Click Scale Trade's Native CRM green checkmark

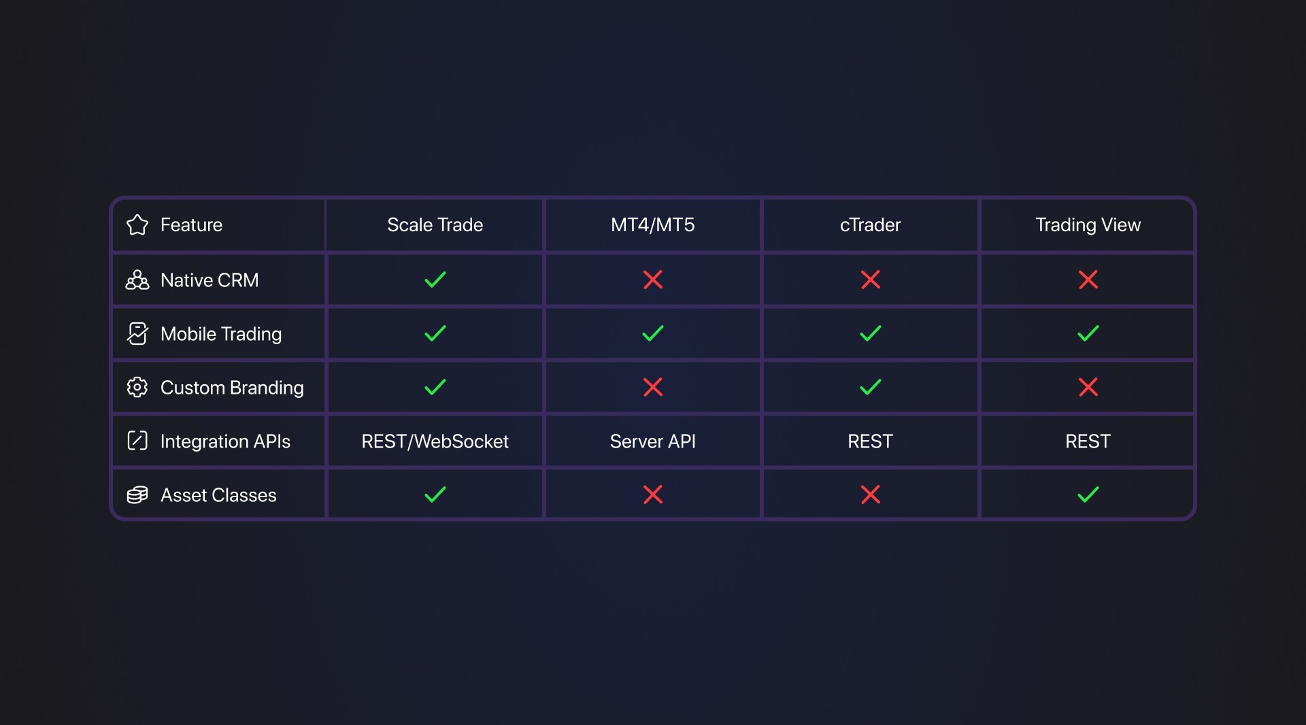[435, 280]
